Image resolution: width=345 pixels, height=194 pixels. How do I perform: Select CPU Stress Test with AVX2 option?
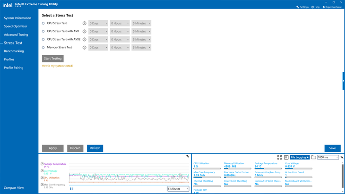pyautogui.click(x=43, y=40)
